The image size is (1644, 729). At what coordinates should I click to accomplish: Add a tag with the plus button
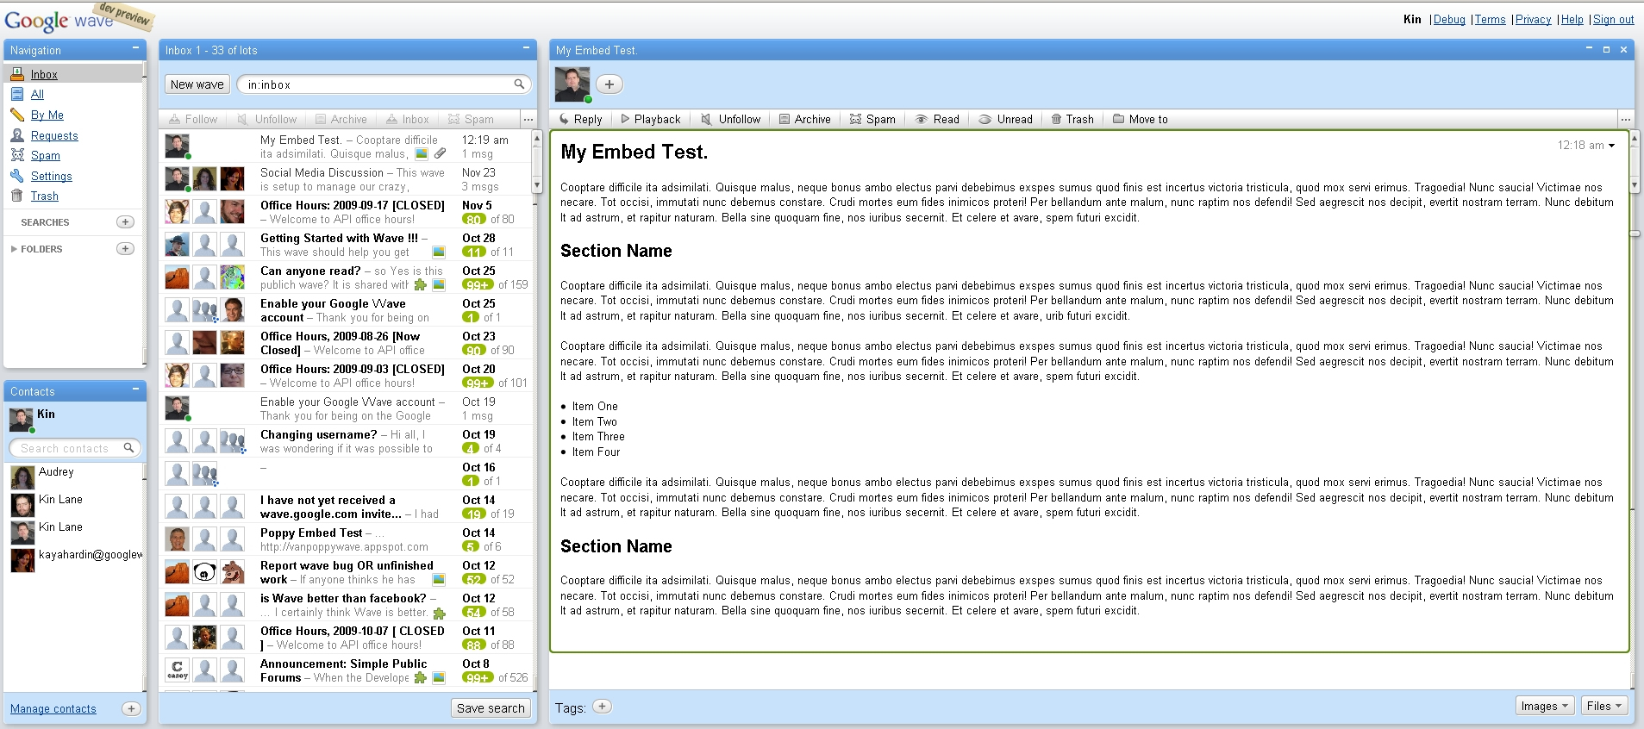(602, 707)
